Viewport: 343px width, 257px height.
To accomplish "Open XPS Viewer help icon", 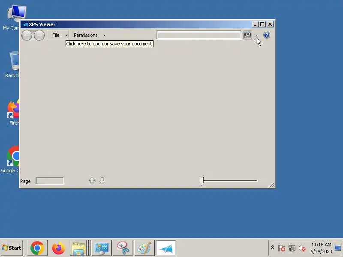I will (266, 35).
